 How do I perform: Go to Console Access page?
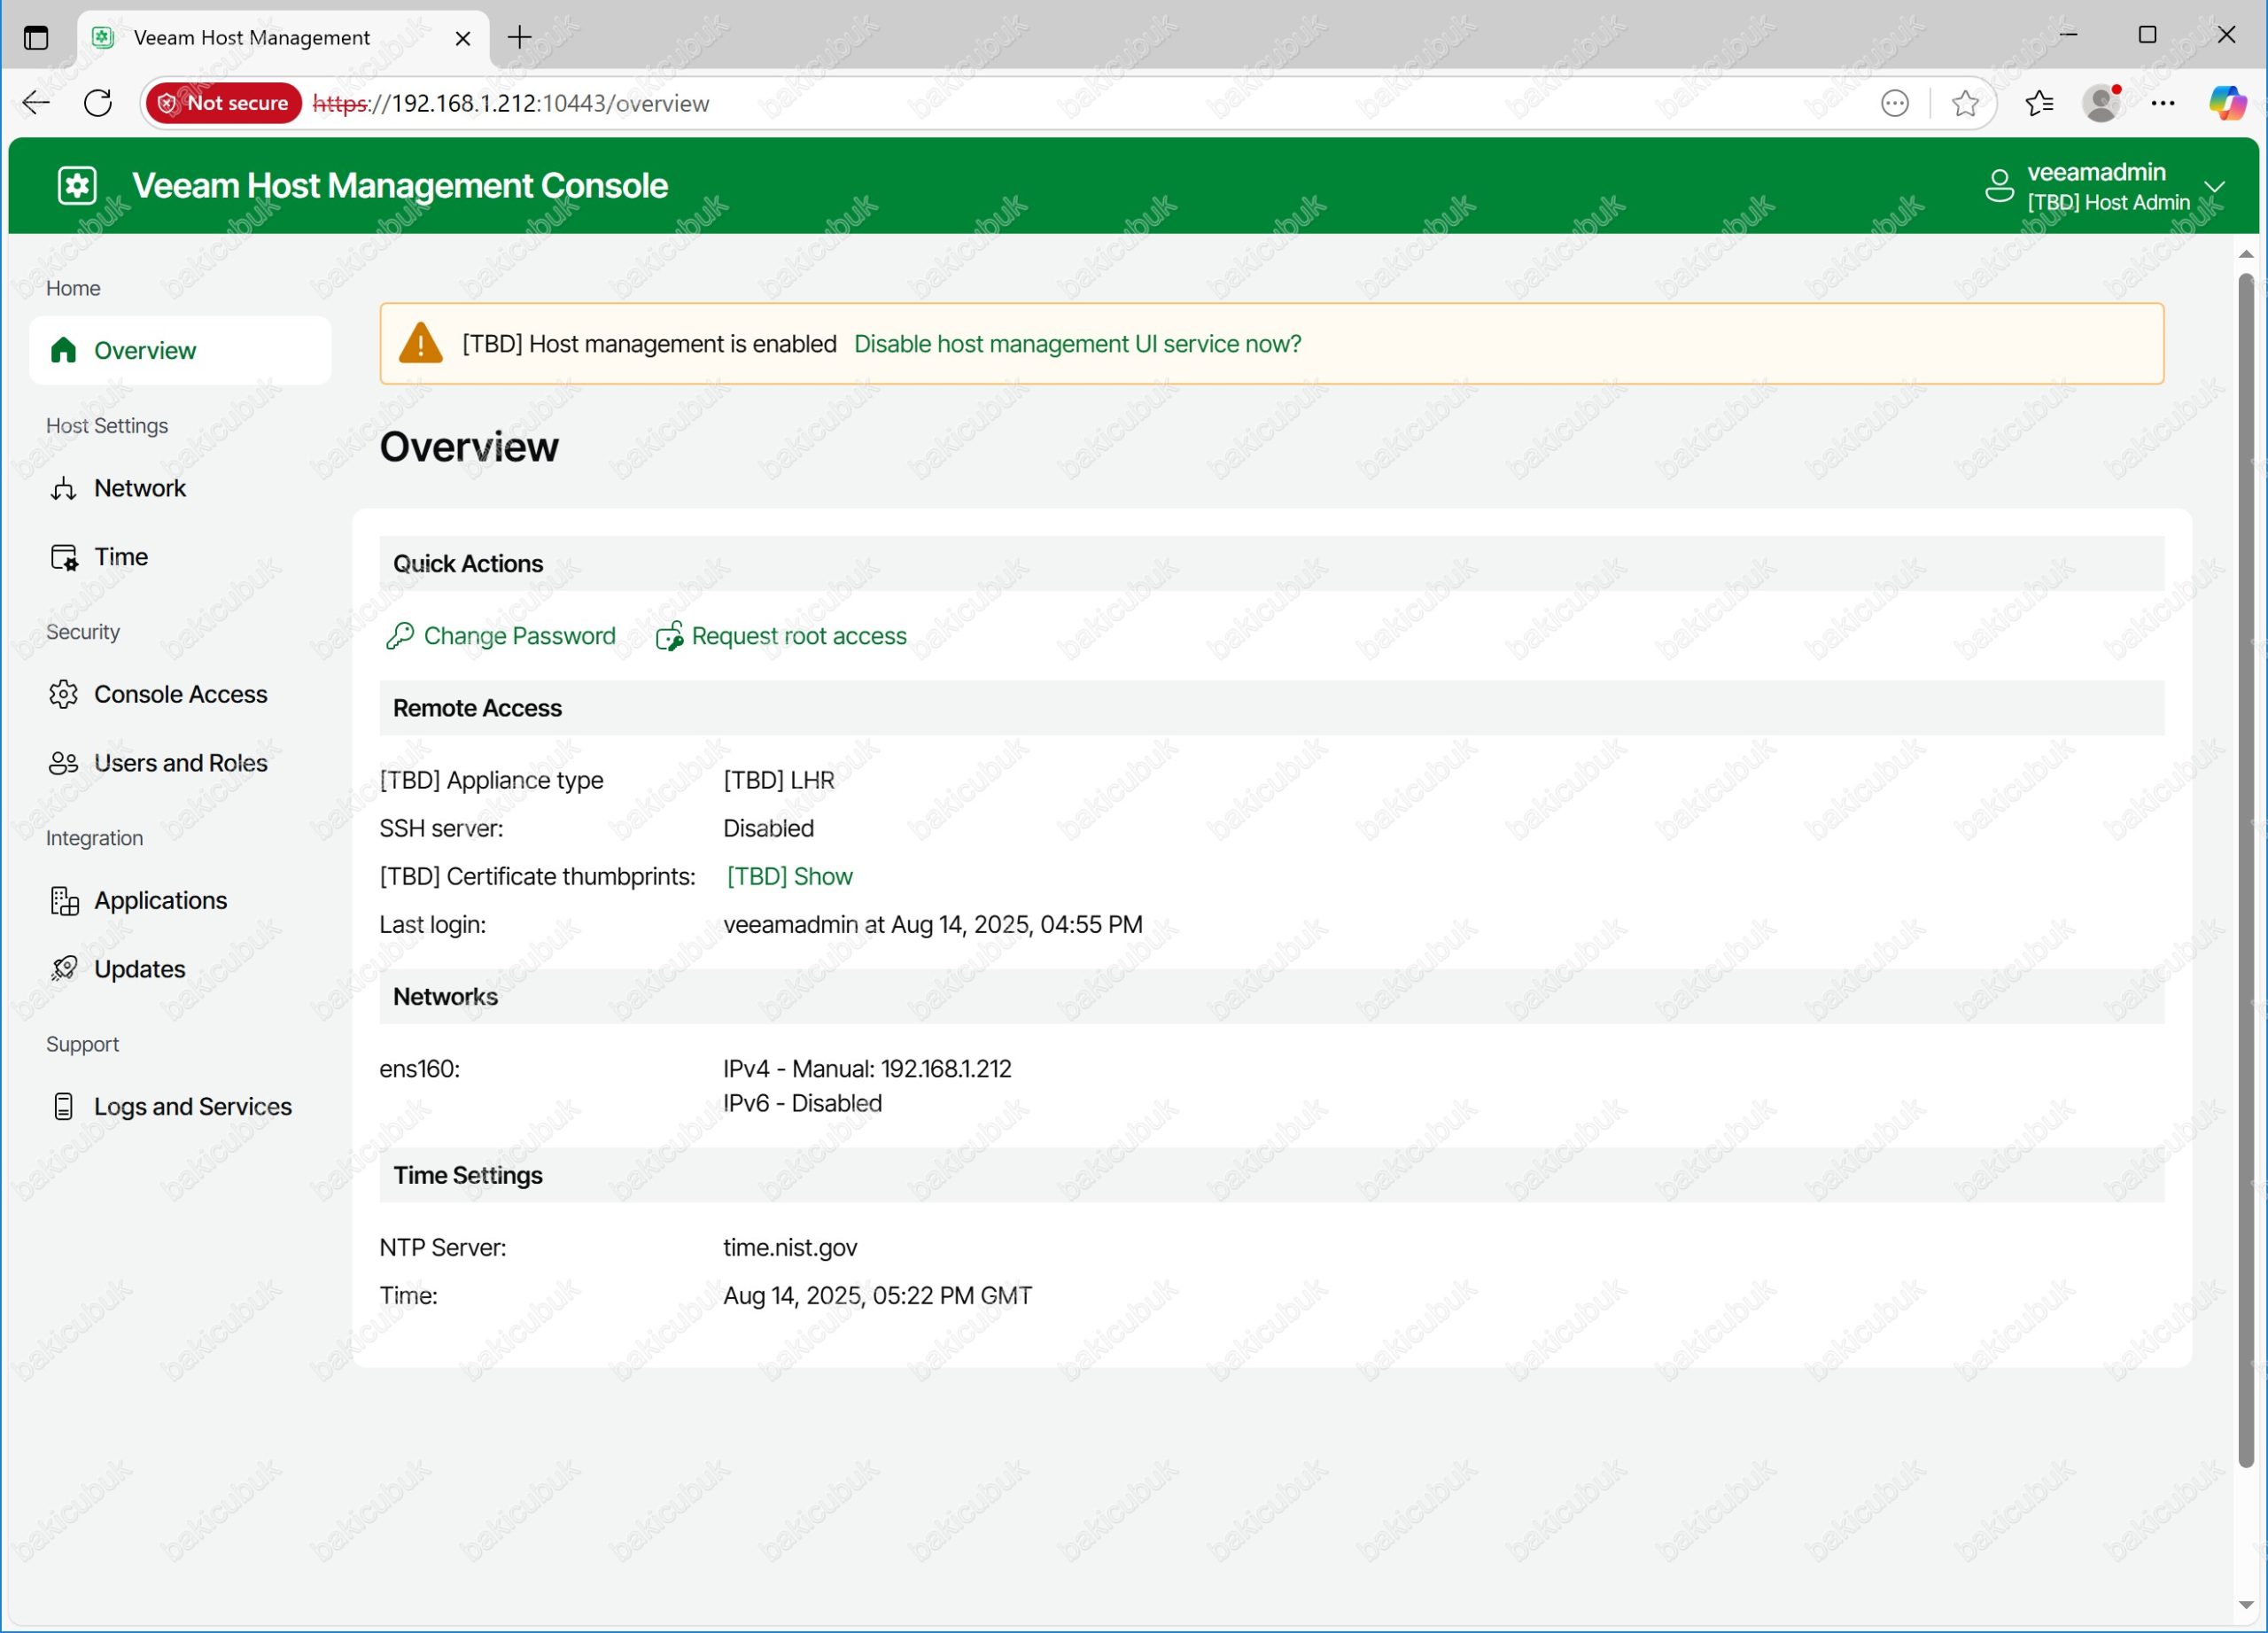180,694
